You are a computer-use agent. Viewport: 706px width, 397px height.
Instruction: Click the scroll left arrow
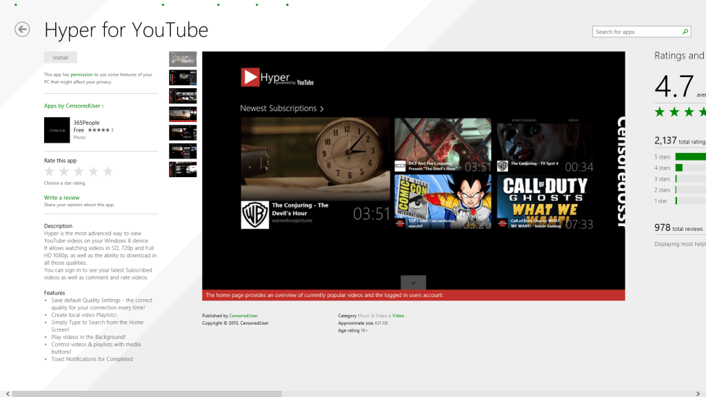click(x=7, y=394)
